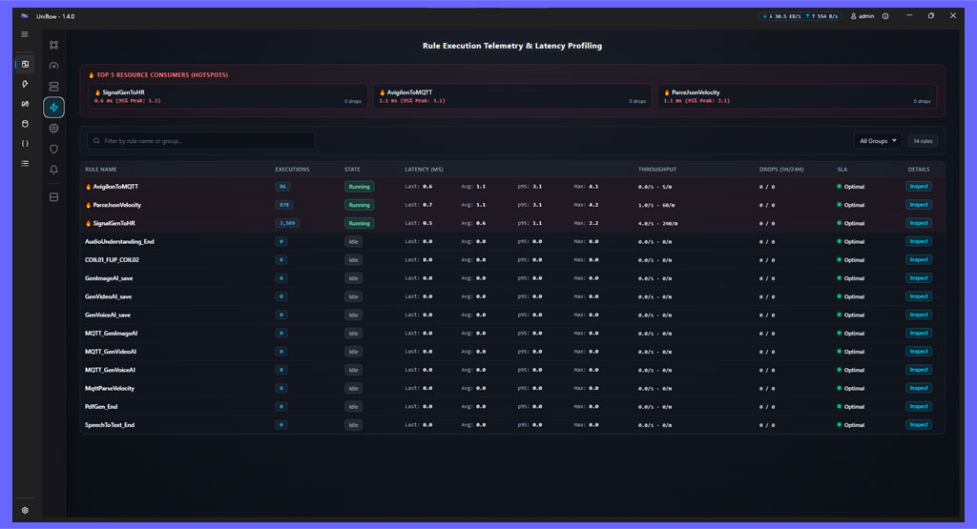The height and width of the screenshot is (529, 977).
Task: Inspect the GenVideoAI_save rule
Action: pos(919,296)
